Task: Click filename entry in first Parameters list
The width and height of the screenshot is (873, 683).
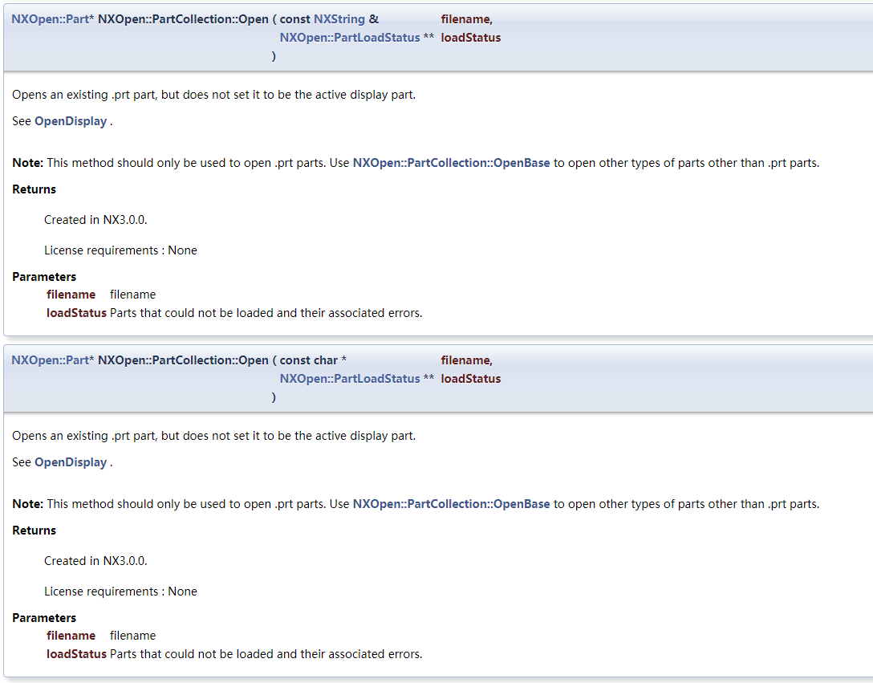Action: point(71,294)
